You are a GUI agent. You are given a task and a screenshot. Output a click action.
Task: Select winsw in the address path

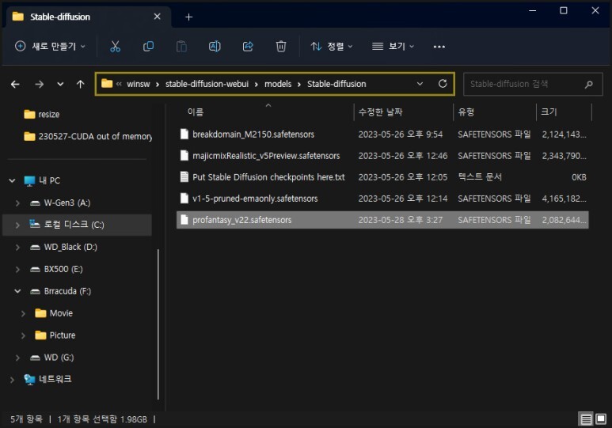point(139,84)
